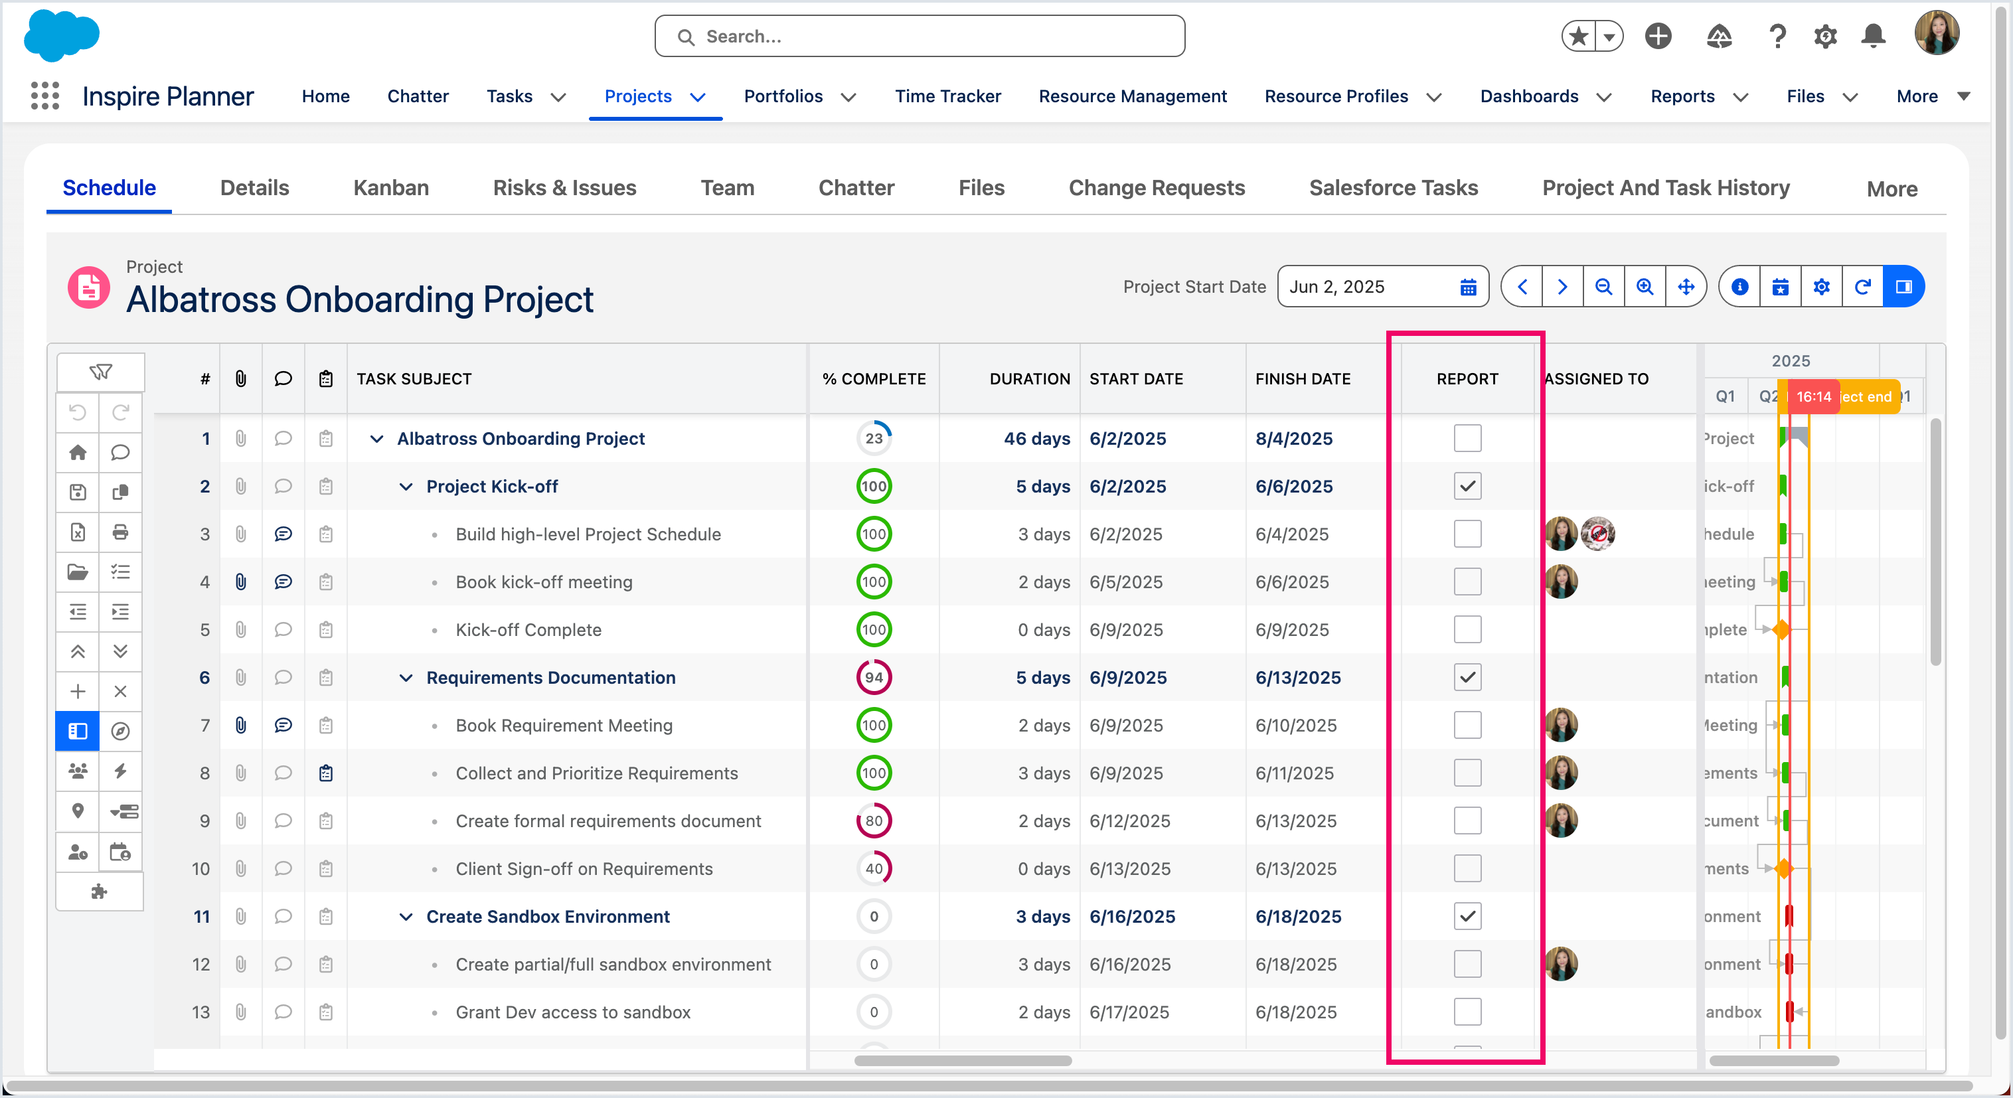The height and width of the screenshot is (1098, 2013).
Task: Outdent the task with the outdent icon
Action: pyautogui.click(x=78, y=612)
